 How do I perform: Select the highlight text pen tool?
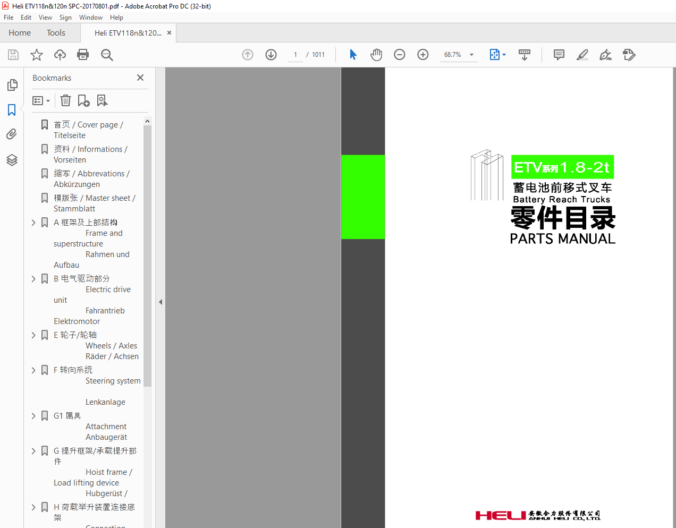582,55
